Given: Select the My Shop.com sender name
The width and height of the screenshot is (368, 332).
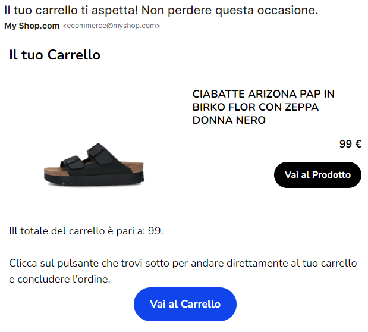Looking at the screenshot, I should (32, 26).
